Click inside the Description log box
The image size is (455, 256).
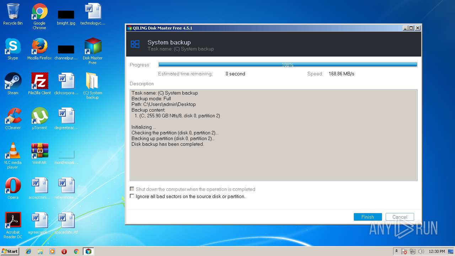(x=273, y=135)
